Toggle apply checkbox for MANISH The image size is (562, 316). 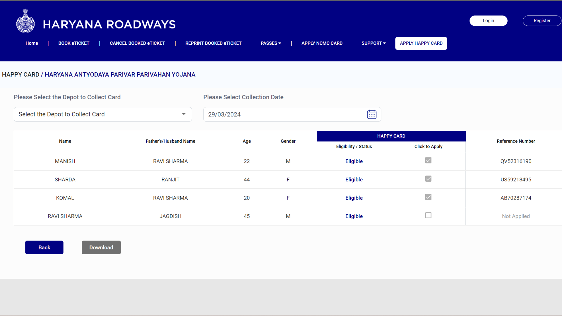[x=428, y=160]
